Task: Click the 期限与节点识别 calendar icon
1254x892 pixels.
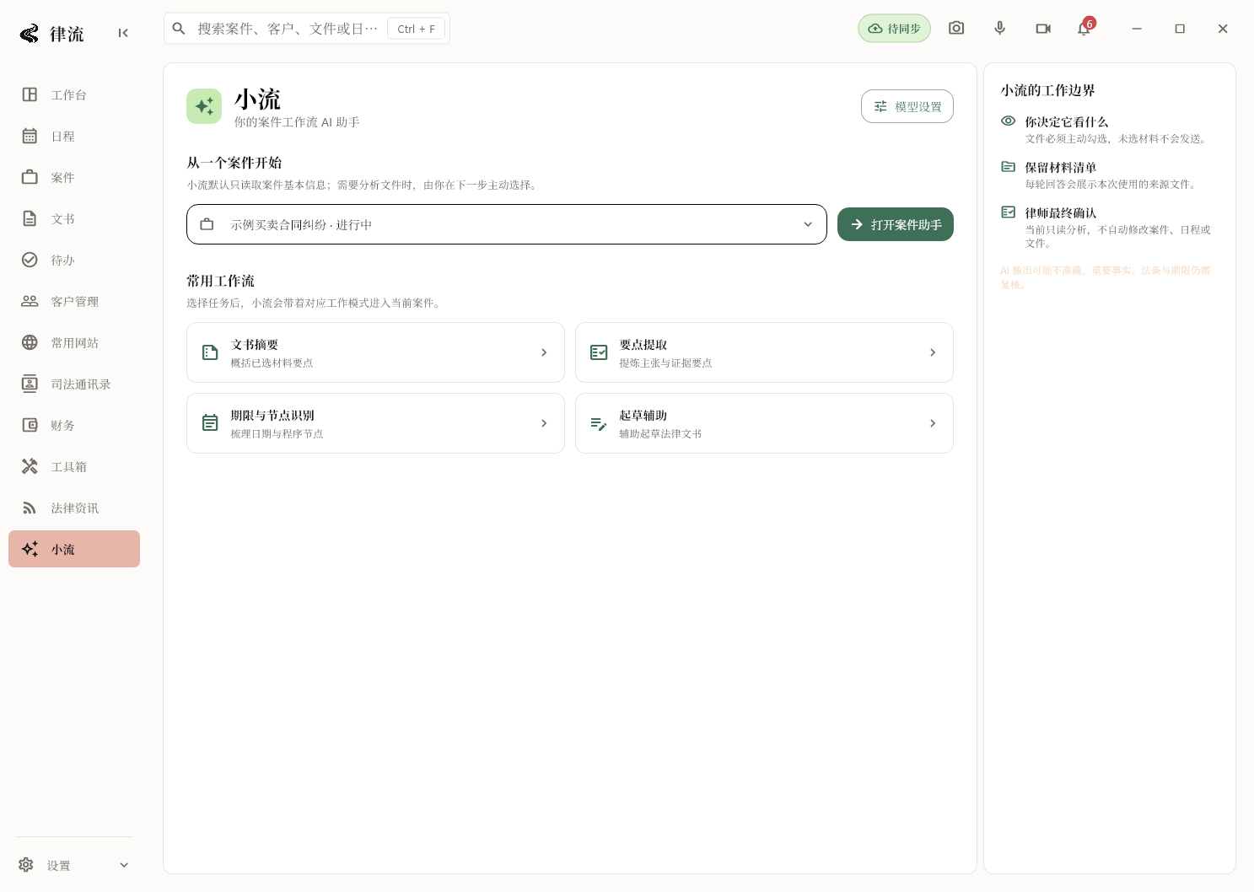Action: pyautogui.click(x=210, y=423)
